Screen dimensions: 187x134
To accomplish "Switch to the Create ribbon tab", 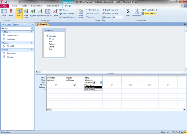I will click(x=24, y=6).
